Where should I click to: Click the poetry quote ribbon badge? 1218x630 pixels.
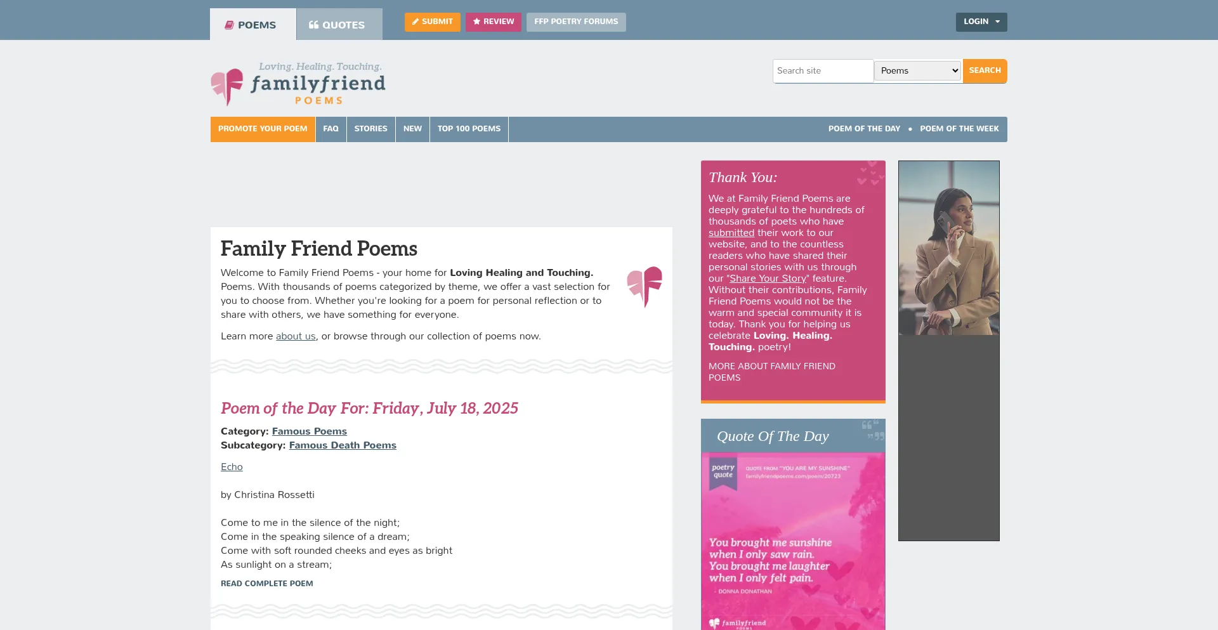723,472
